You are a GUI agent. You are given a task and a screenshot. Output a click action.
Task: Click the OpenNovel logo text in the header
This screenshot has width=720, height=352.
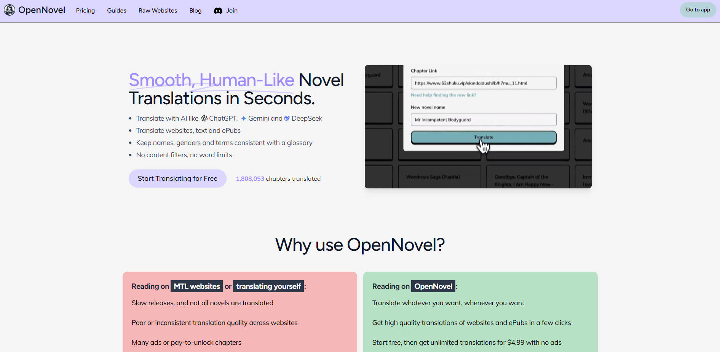point(41,10)
